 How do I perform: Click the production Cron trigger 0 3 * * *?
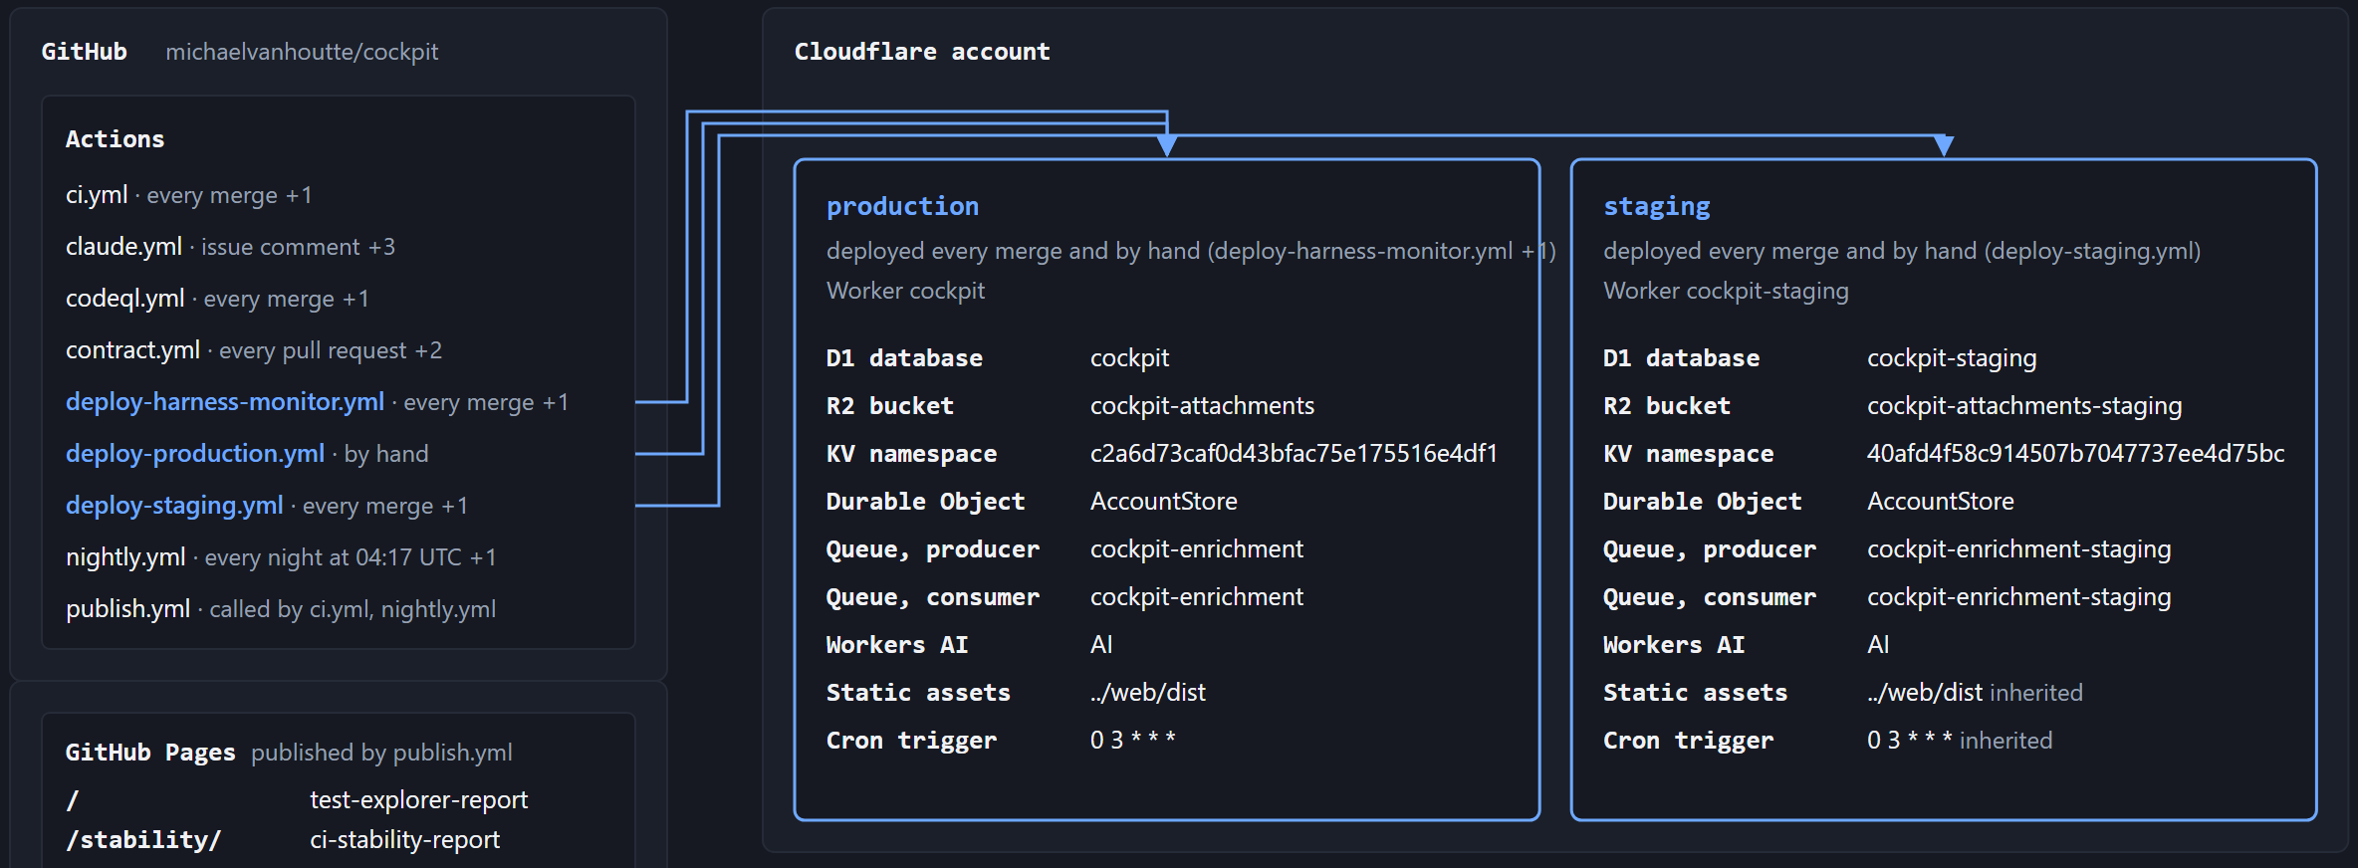(x=1133, y=741)
